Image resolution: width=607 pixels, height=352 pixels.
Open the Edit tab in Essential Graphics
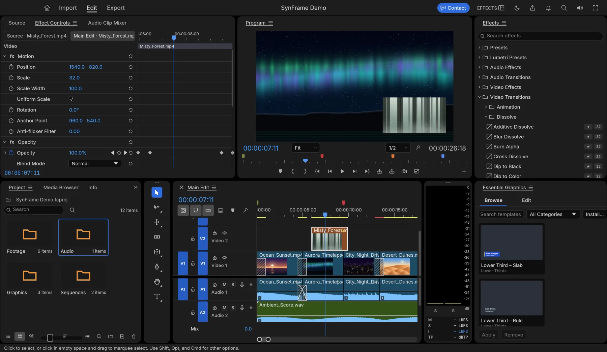tap(526, 200)
